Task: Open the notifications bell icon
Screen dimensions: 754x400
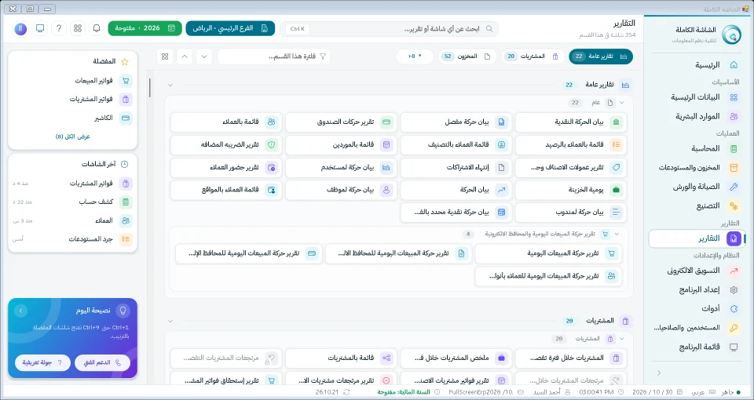Action: pyautogui.click(x=97, y=28)
